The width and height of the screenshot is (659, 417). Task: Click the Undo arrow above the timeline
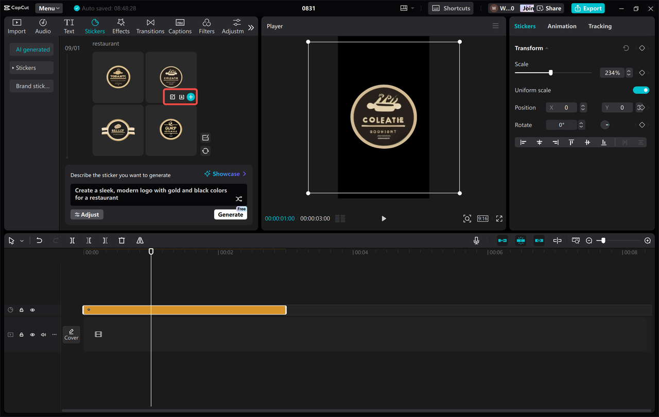click(x=39, y=240)
